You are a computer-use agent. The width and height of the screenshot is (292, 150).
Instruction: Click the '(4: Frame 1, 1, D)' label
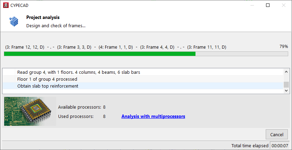click(x=116, y=47)
